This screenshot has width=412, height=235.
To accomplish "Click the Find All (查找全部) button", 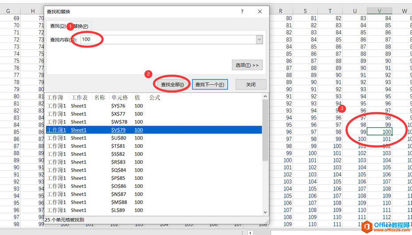I will click(x=172, y=84).
